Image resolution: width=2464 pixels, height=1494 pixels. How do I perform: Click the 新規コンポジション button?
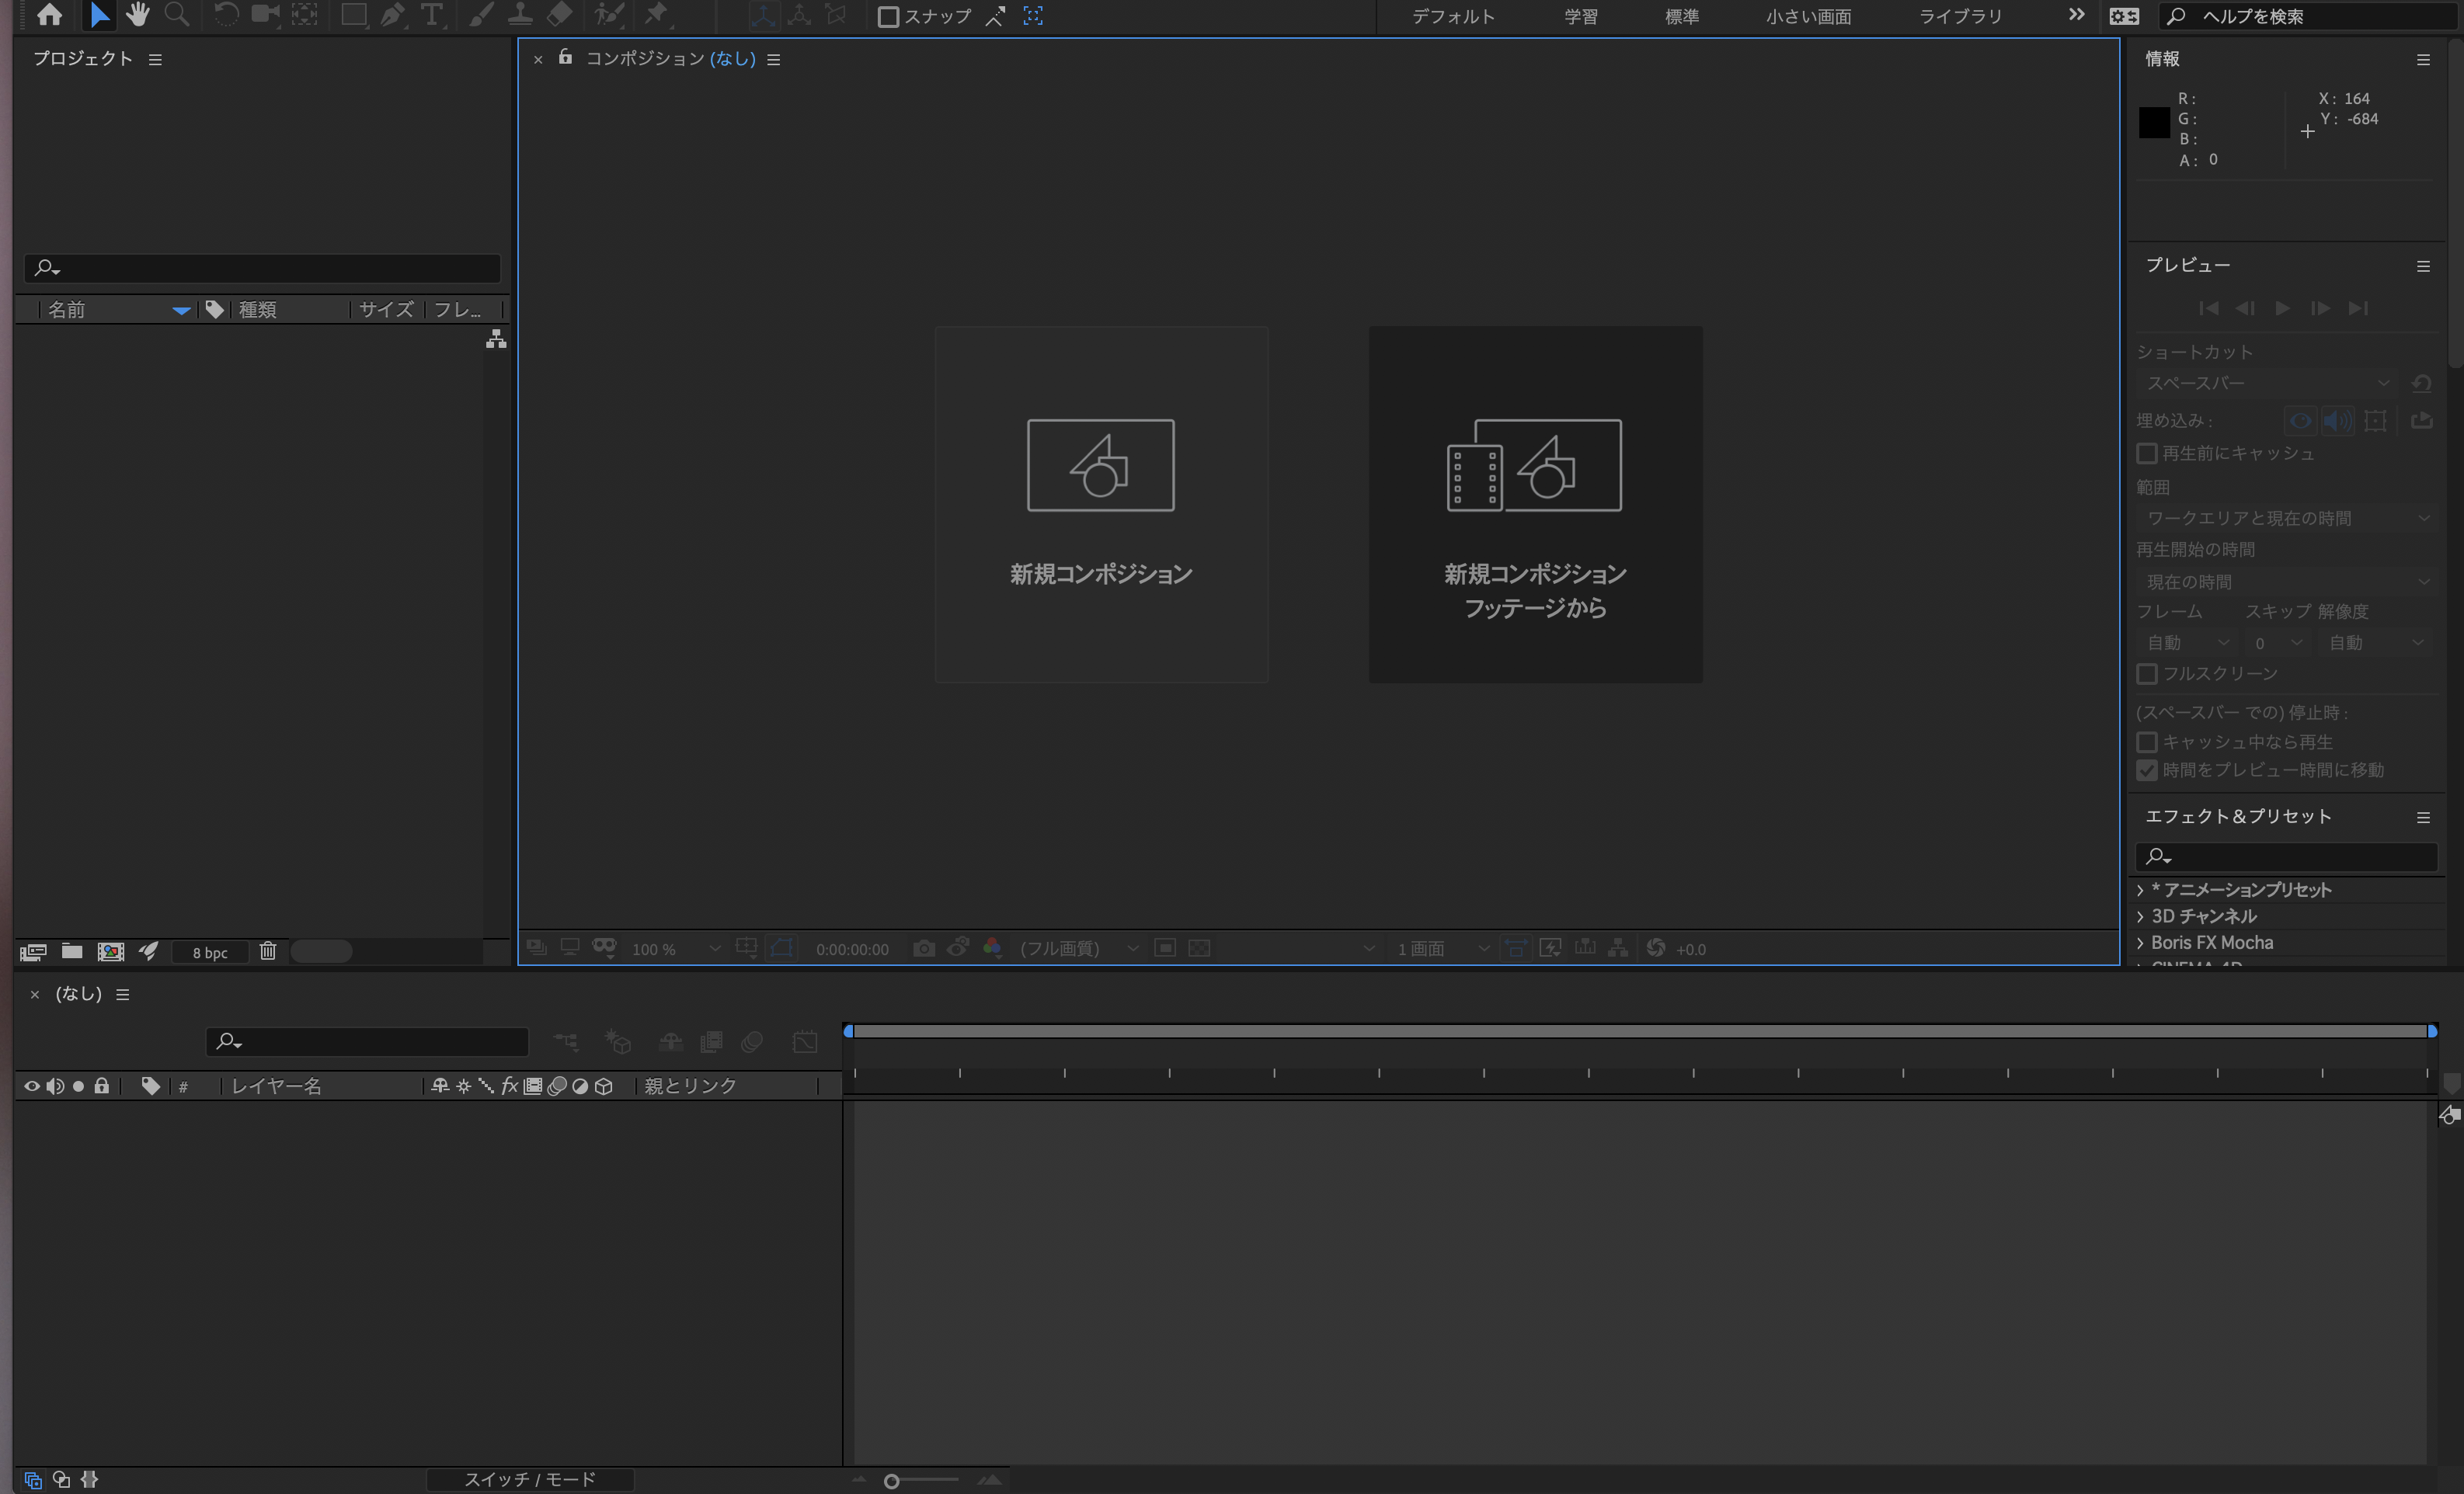[x=1101, y=505]
